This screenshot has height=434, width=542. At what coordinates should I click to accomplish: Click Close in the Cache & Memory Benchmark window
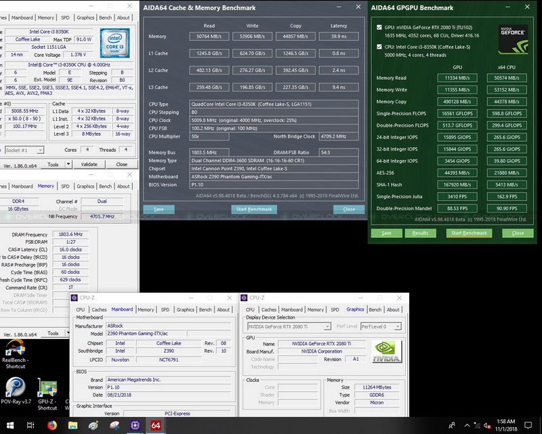(x=349, y=209)
